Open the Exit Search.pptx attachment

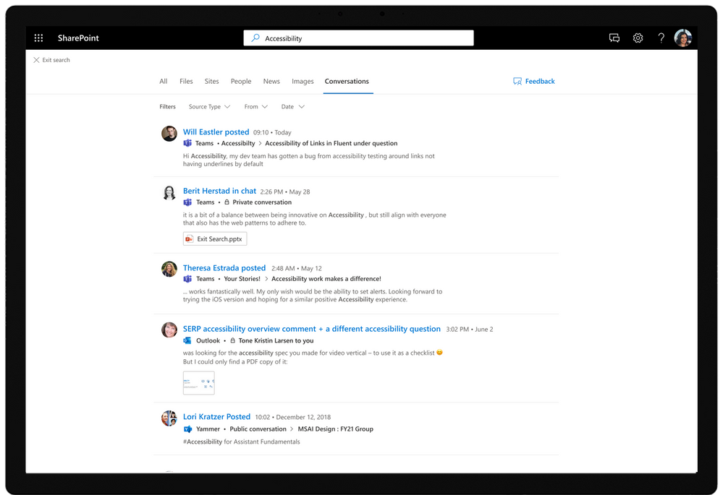[x=215, y=239]
